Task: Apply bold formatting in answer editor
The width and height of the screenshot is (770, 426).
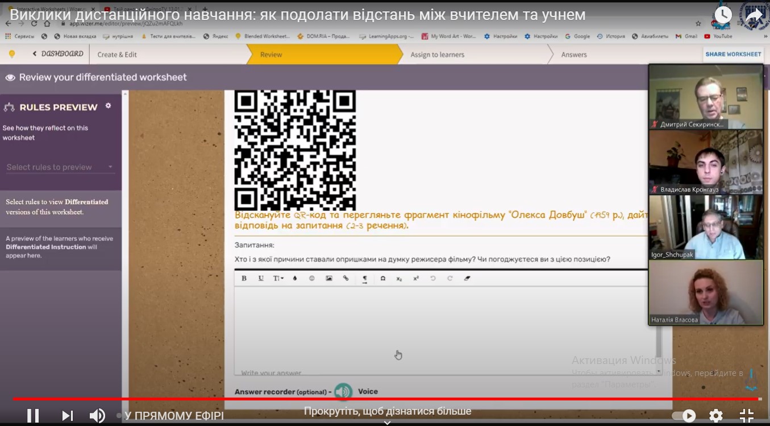Action: [244, 278]
